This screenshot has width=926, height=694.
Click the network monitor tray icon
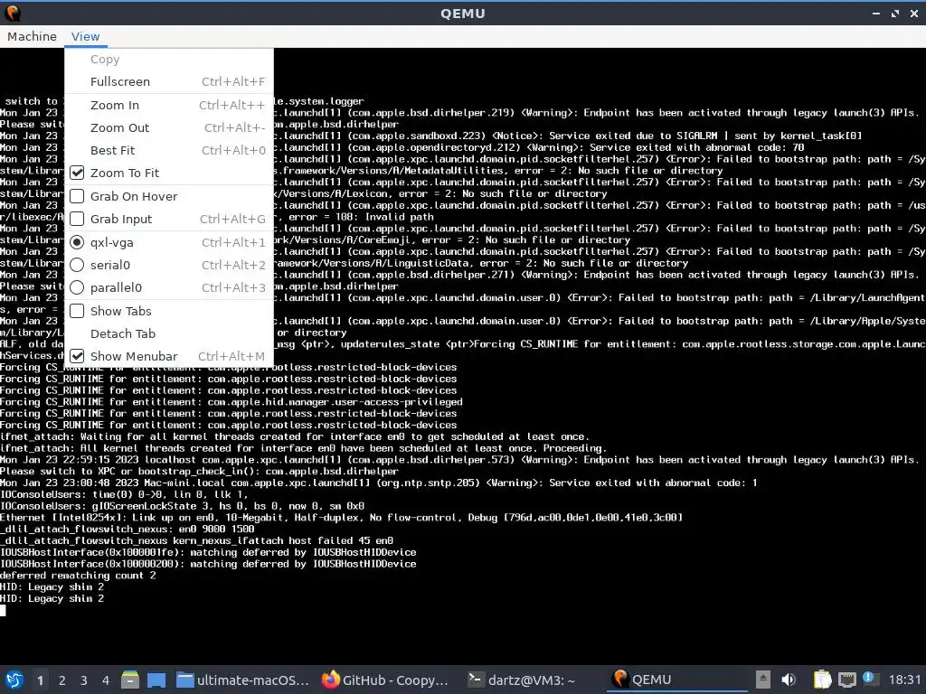[x=846, y=680]
